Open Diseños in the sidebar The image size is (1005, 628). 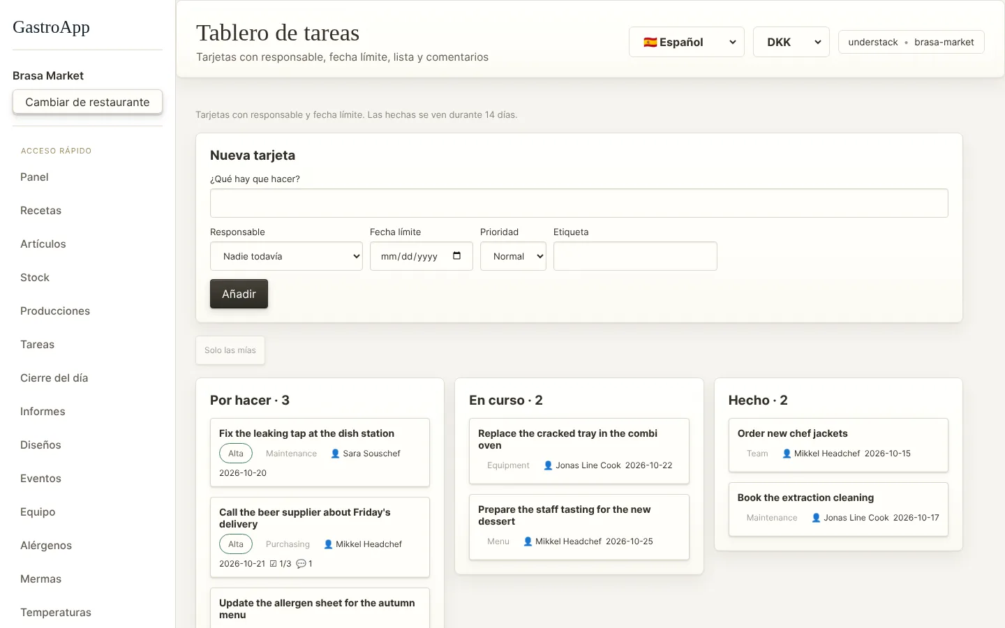pos(40,445)
